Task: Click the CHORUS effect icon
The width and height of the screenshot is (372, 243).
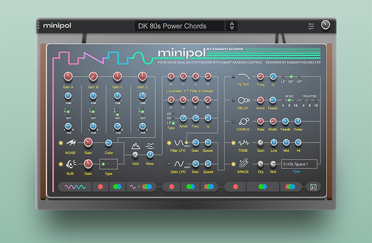Action: point(243,121)
